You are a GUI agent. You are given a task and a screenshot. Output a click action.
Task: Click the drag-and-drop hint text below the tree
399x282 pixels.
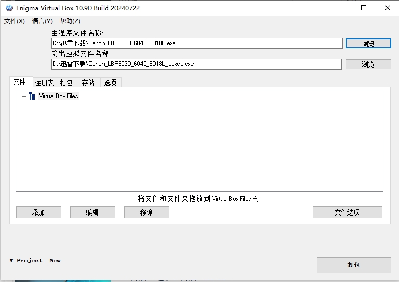199,199
